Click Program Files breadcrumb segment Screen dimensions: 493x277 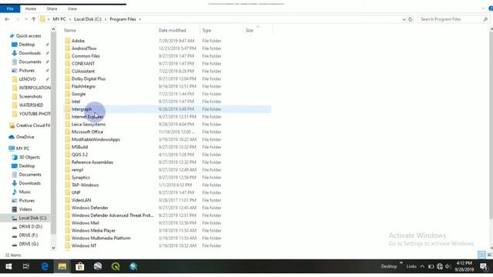coord(122,19)
